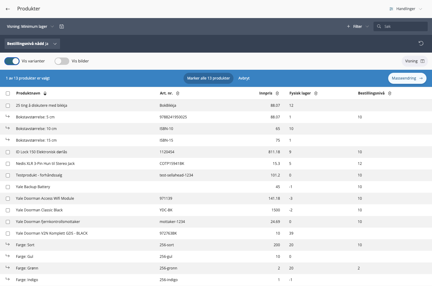This screenshot has width=432, height=286.
Task: Tick the select-all checkbox in the header
Action: (8, 94)
